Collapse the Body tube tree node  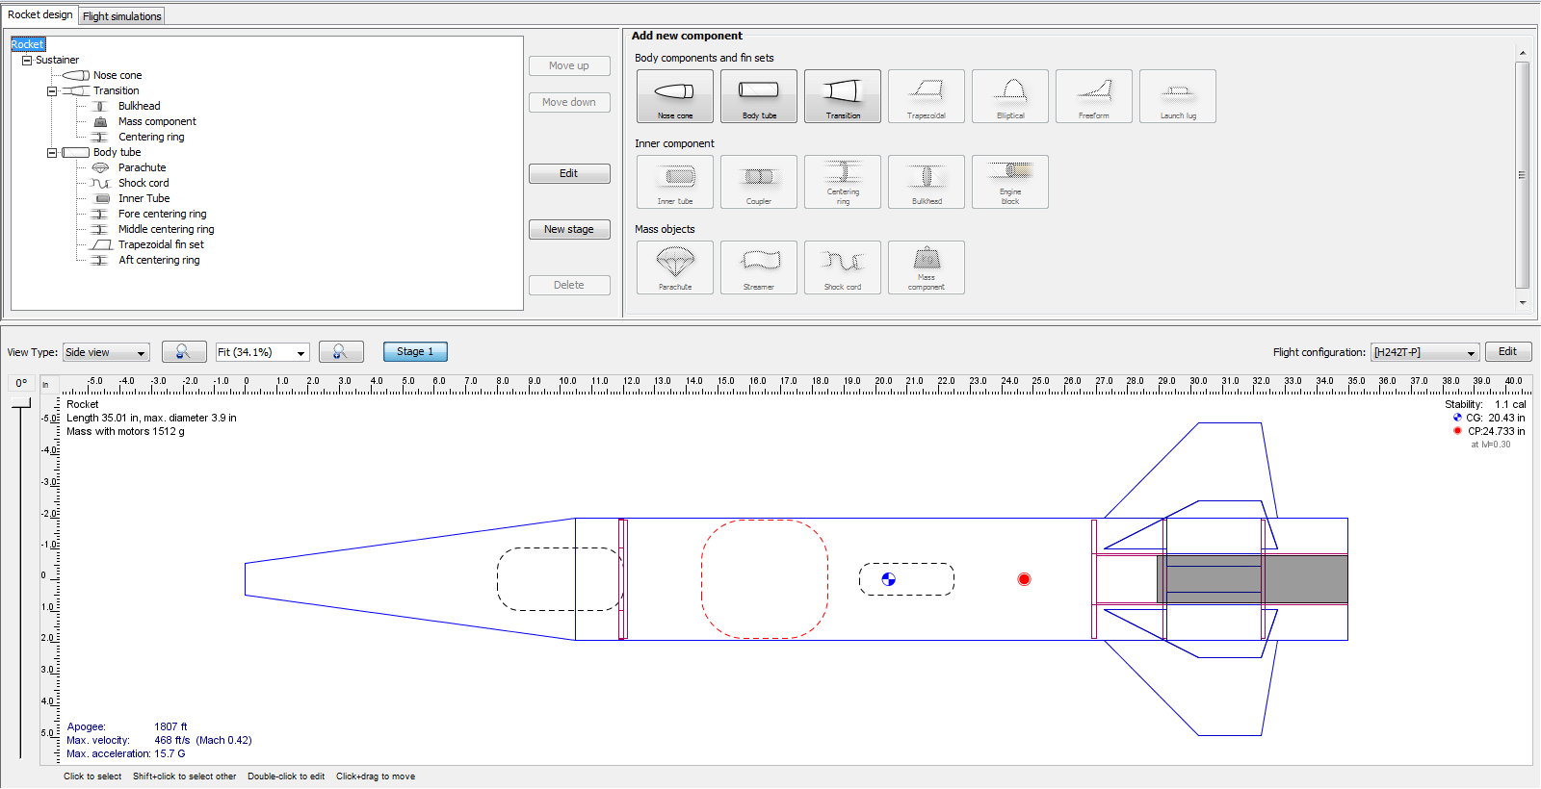point(52,152)
